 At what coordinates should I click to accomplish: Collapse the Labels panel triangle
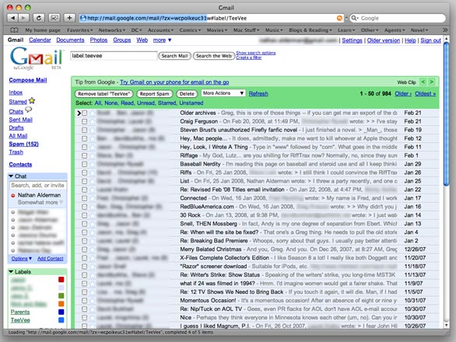click(x=11, y=272)
